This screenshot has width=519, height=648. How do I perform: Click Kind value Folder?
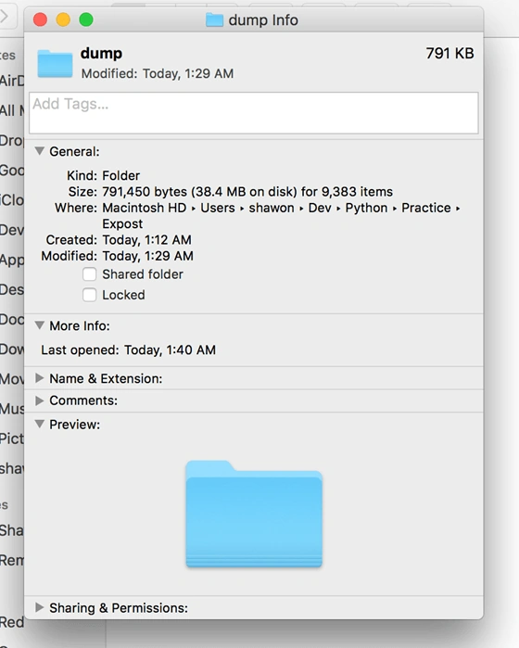pyautogui.click(x=121, y=175)
